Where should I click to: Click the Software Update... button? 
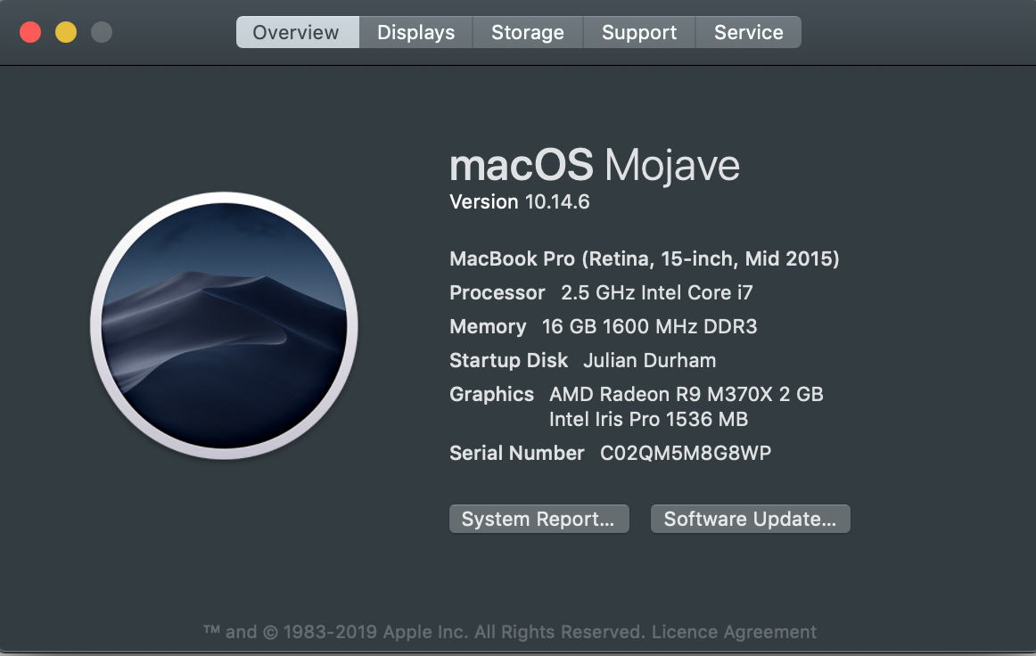751,519
